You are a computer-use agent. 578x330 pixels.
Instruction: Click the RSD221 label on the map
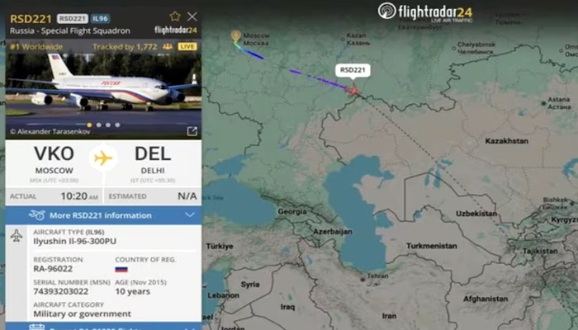pyautogui.click(x=353, y=70)
